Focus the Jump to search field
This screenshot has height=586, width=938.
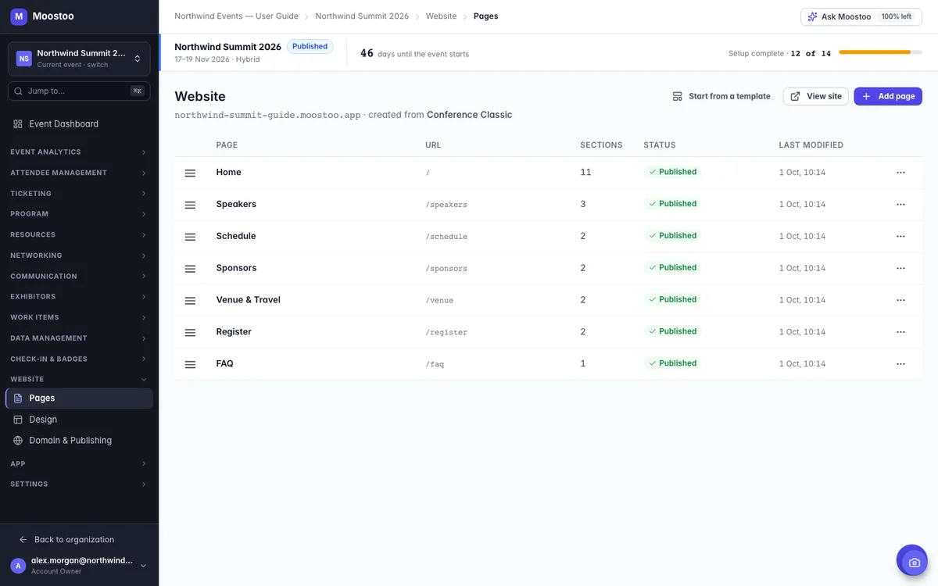pyautogui.click(x=79, y=91)
